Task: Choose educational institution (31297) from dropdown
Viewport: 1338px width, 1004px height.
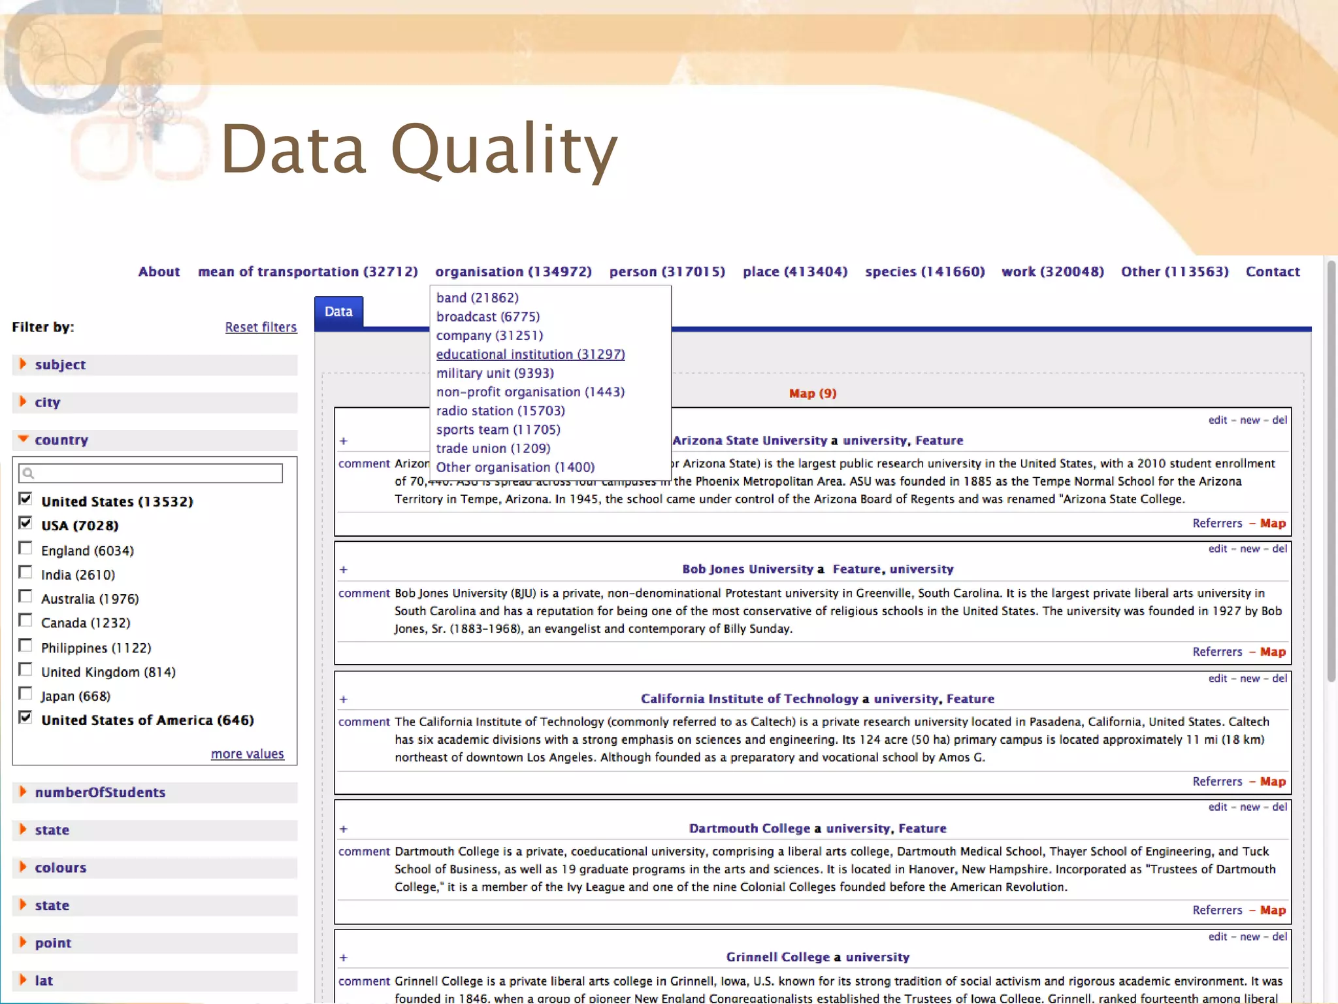Action: point(530,354)
